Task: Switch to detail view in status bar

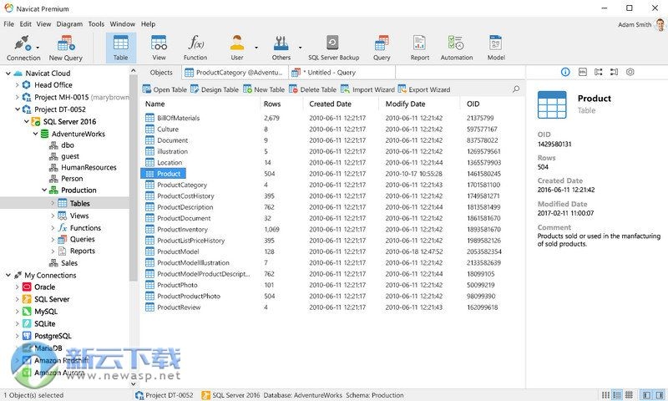Action: coord(629,395)
